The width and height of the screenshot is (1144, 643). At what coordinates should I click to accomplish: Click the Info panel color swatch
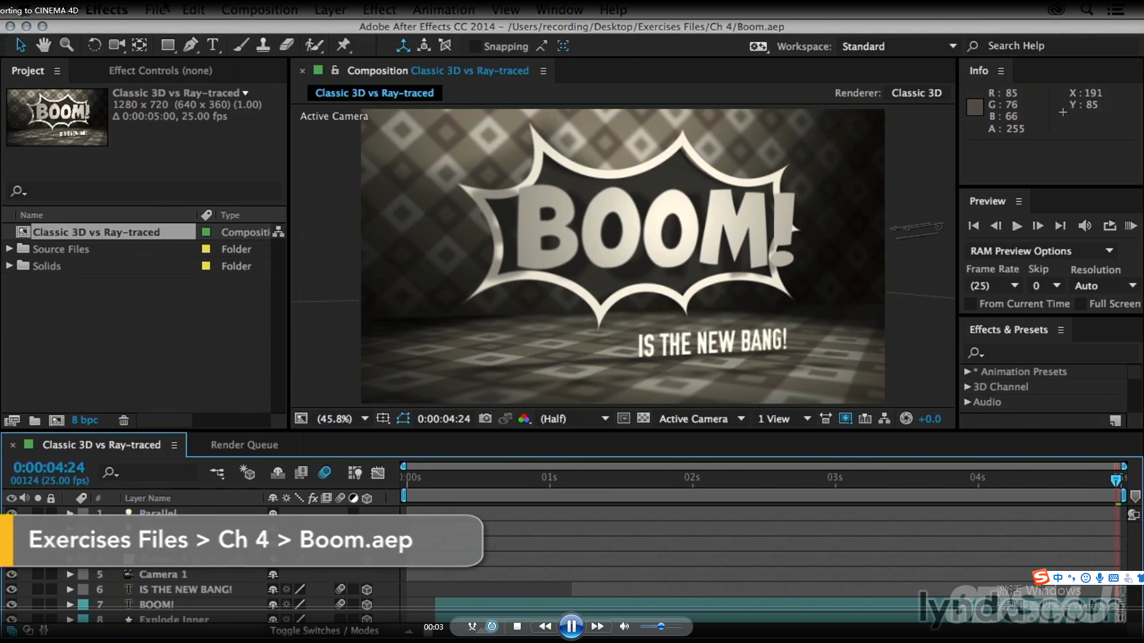975,107
